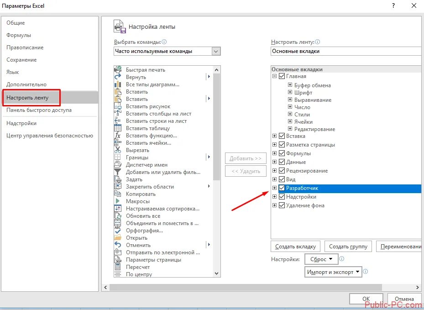Pick the Орфография spellcheck icon

pyautogui.click(x=118, y=230)
